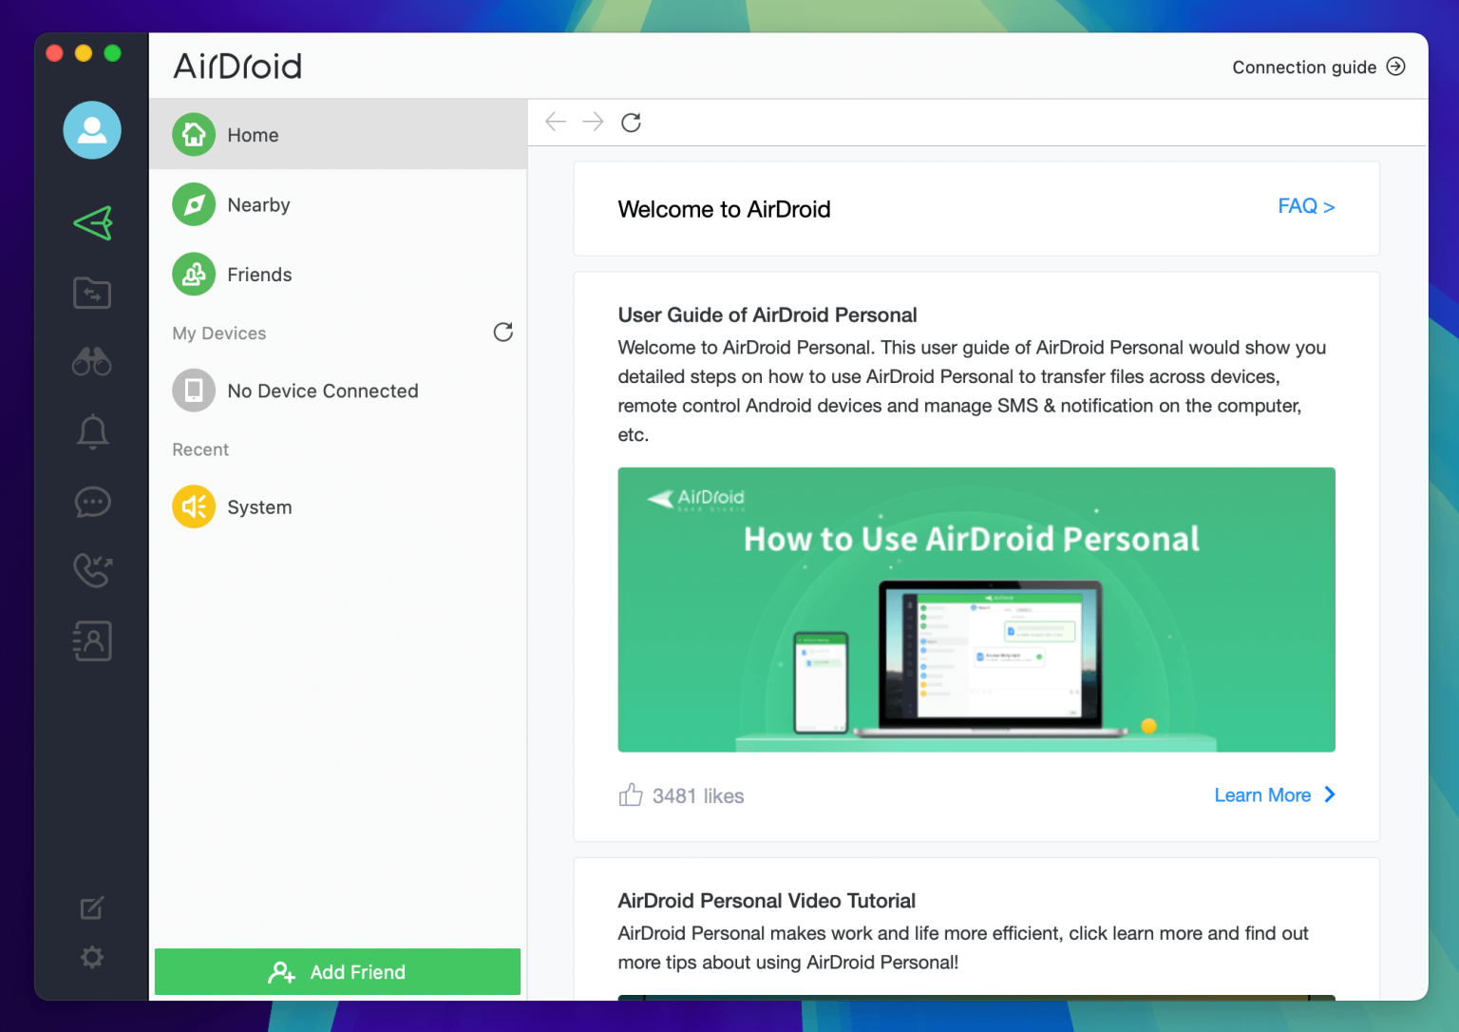
Task: Open the binoculars remote view icon
Action: pos(92,362)
